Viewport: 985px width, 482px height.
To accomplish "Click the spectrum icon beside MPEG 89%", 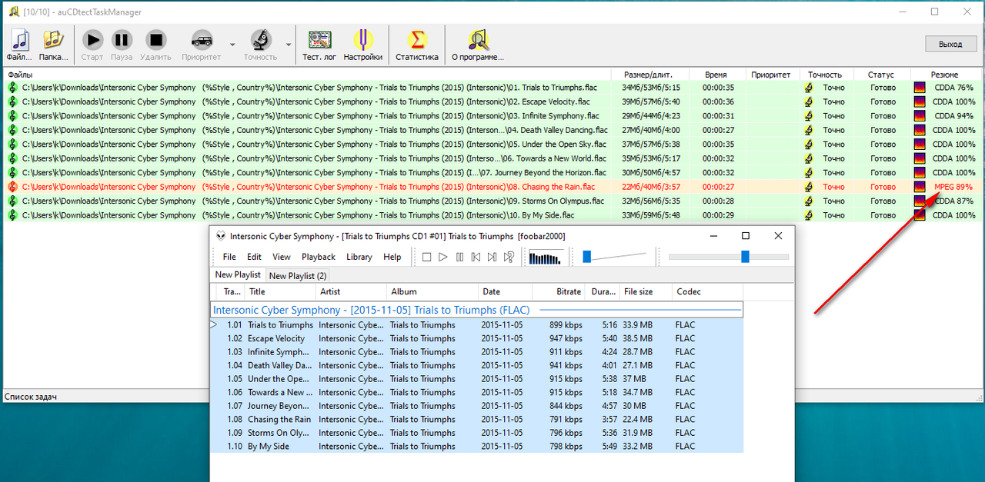I will click(x=920, y=187).
